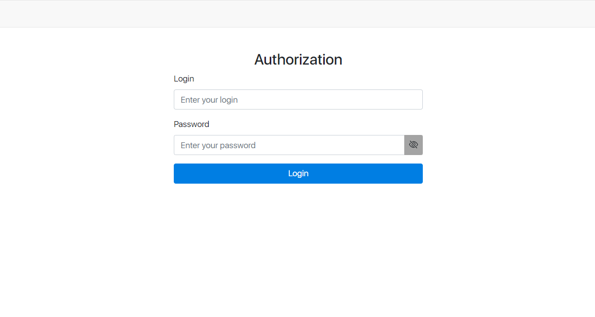The width and height of the screenshot is (595, 317).
Task: Click the empty grey header bar
Action: [297, 14]
